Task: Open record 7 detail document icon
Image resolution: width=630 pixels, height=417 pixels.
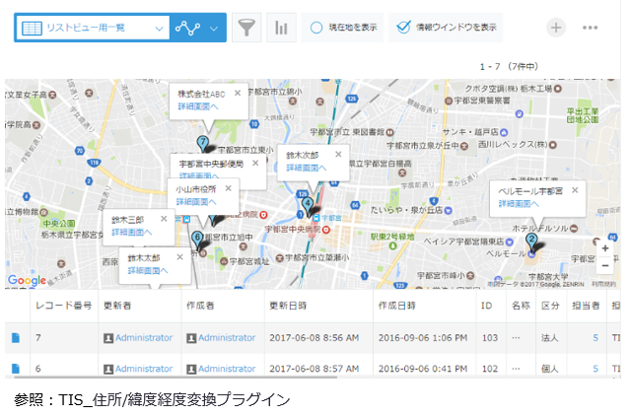Action: coord(15,338)
